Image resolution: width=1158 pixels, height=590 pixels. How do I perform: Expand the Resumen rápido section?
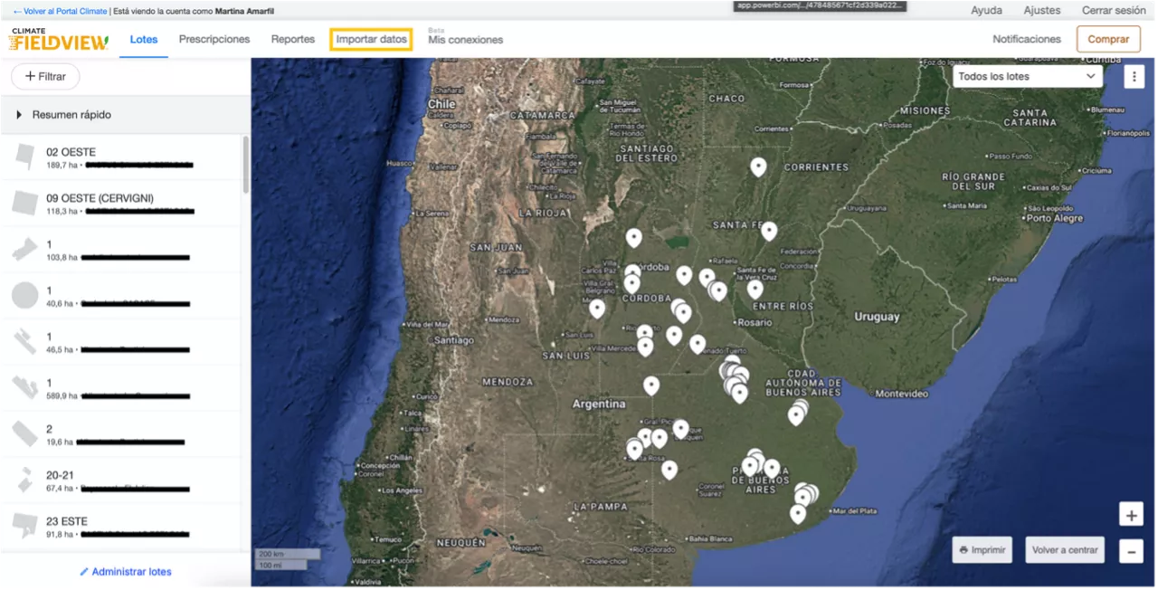pyautogui.click(x=19, y=115)
